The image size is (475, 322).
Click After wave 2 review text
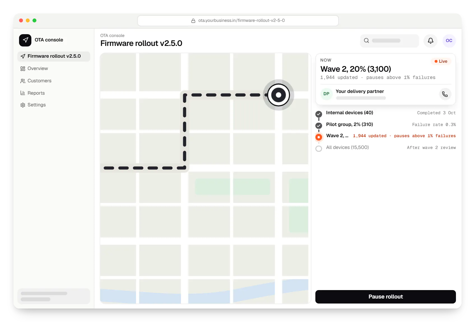pyautogui.click(x=431, y=148)
